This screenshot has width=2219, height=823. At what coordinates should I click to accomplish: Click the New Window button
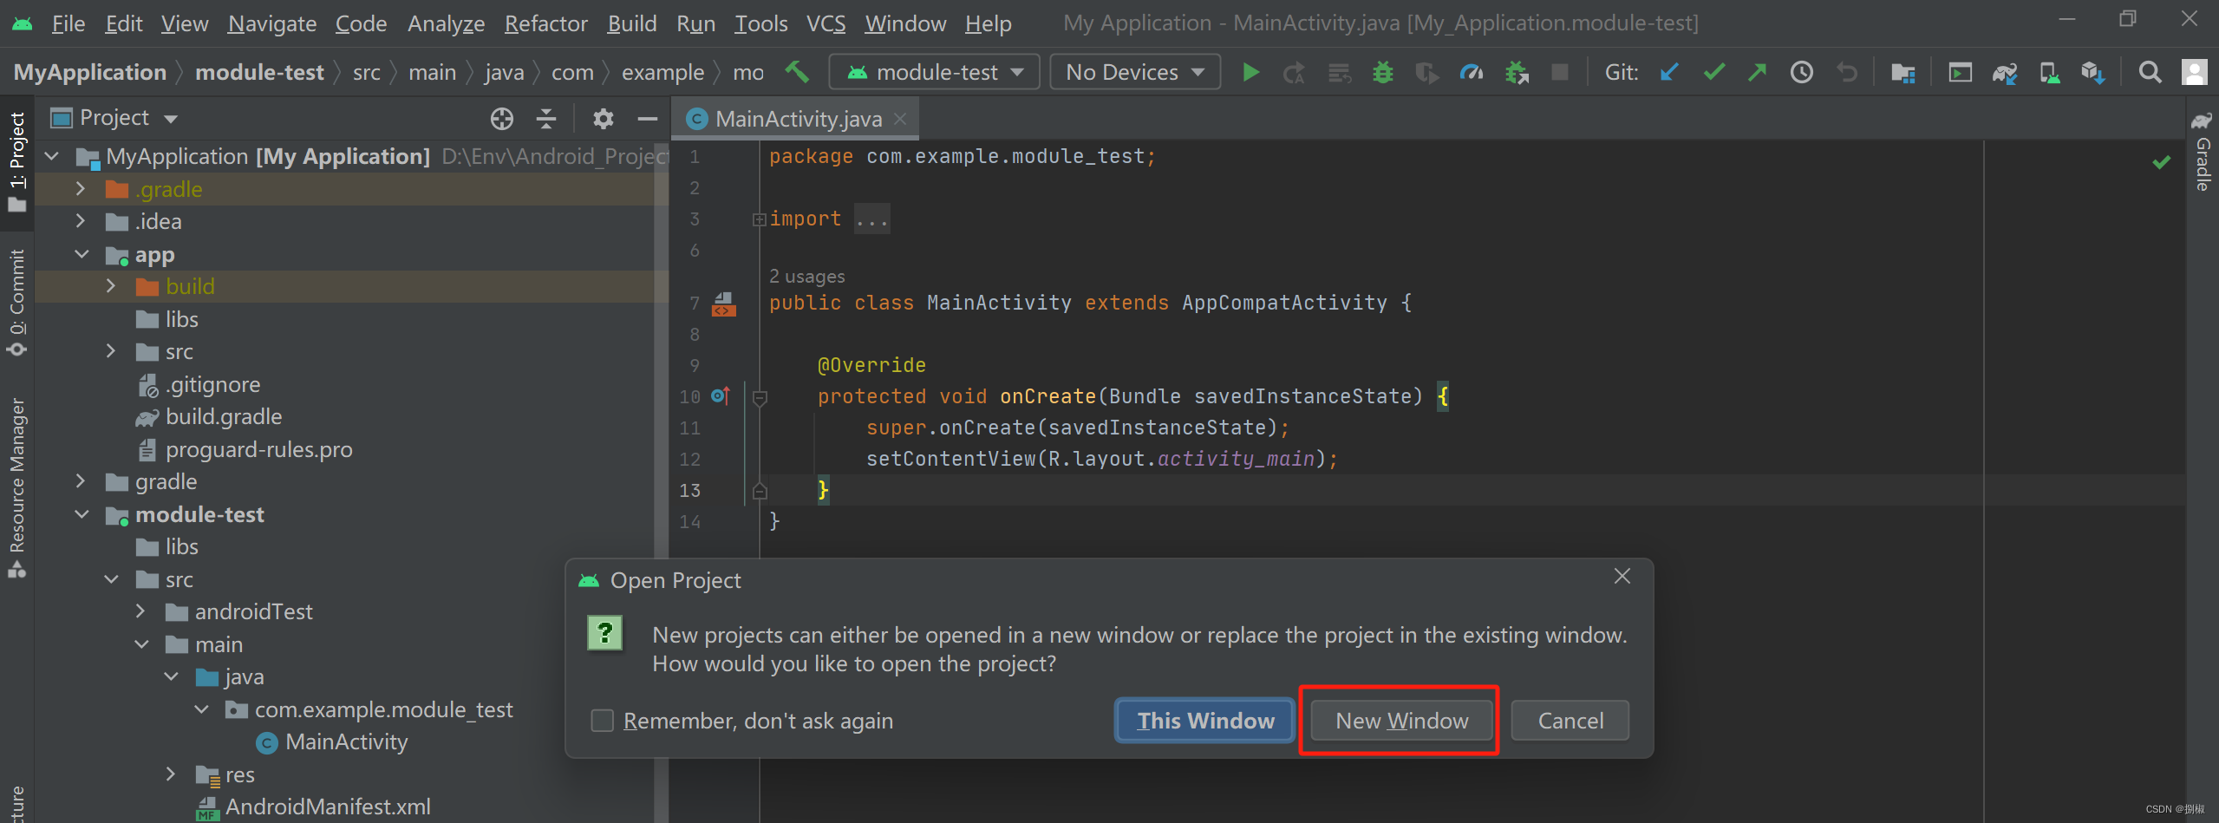pyautogui.click(x=1401, y=721)
